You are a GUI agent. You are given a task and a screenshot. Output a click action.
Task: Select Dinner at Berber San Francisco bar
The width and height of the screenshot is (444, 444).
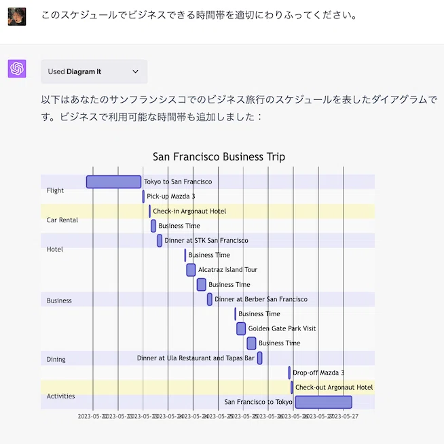tap(210, 299)
